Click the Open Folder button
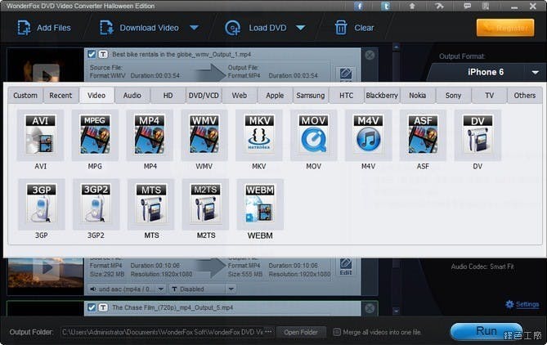 tap(301, 333)
